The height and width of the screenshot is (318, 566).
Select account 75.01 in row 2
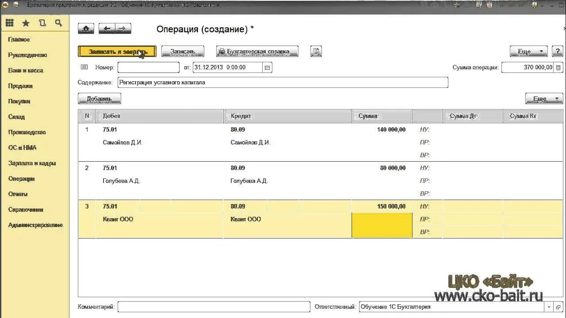[110, 168]
